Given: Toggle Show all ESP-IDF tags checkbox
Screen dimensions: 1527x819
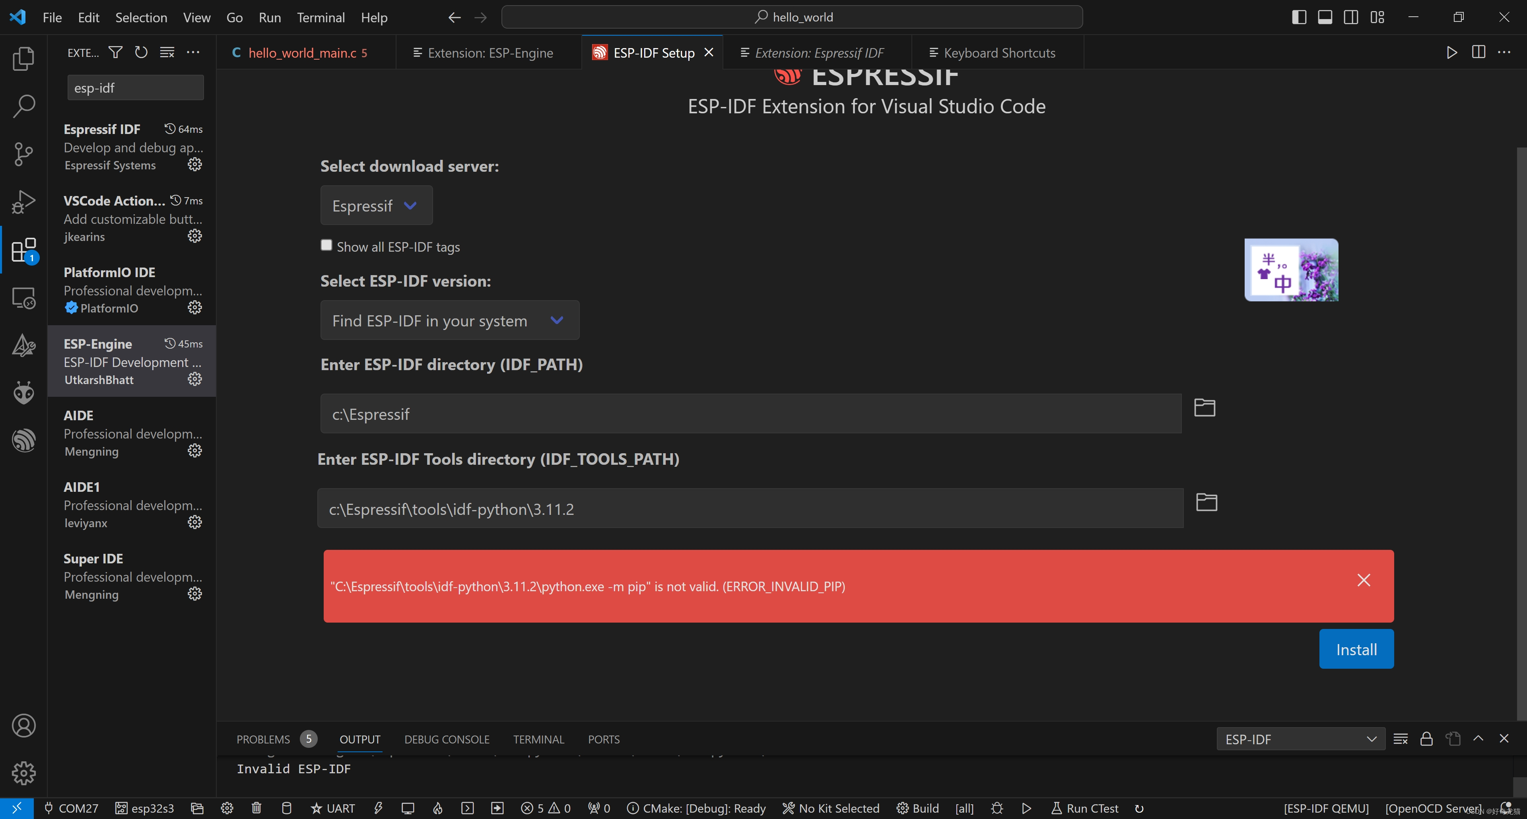Looking at the screenshot, I should tap(326, 245).
